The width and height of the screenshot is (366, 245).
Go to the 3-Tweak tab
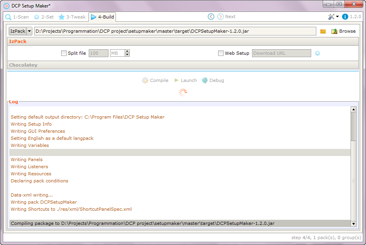coord(72,17)
